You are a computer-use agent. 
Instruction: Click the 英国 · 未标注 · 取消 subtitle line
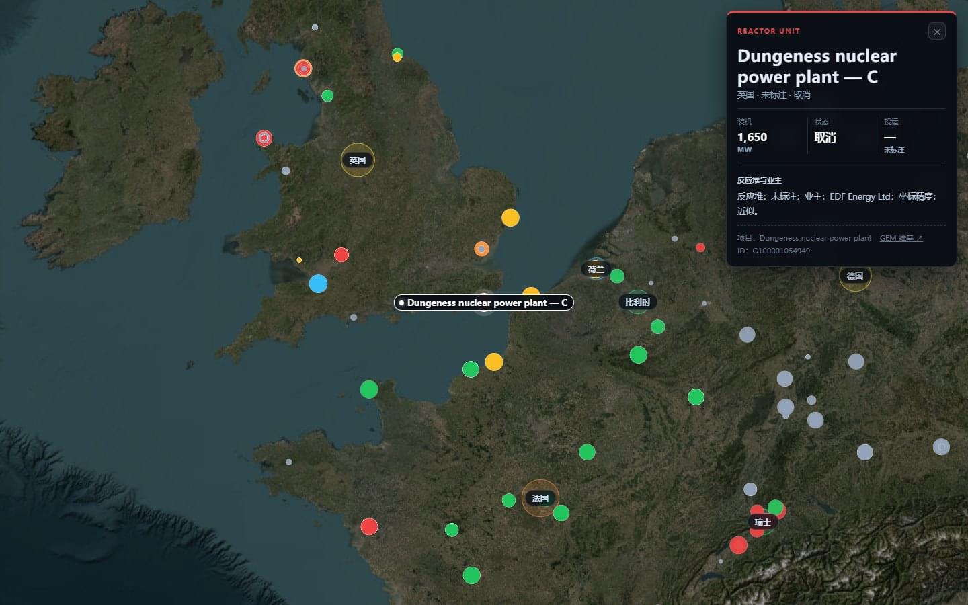[x=774, y=95]
